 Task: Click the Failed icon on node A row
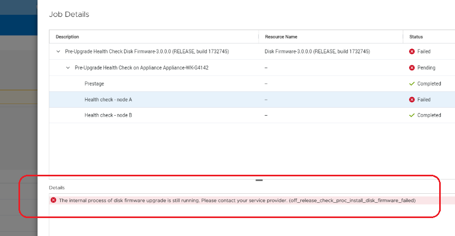coord(412,100)
